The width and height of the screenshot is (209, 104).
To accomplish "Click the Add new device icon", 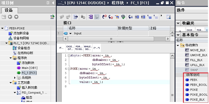I will pos(10,33).
